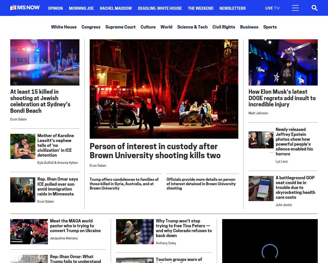Image resolution: width=328 pixels, height=263 pixels.
Task: Open the search magnifier icon
Action: pos(314,8)
